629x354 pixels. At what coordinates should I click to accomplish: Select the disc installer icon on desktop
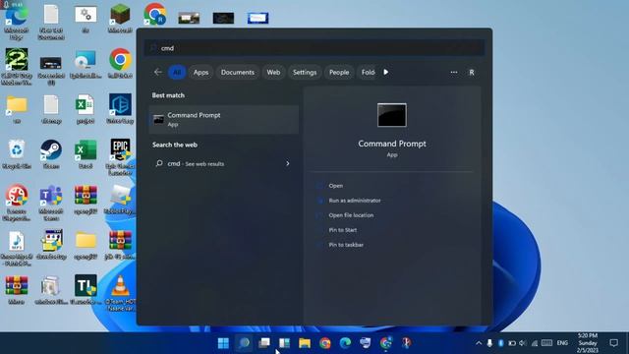coord(86,63)
